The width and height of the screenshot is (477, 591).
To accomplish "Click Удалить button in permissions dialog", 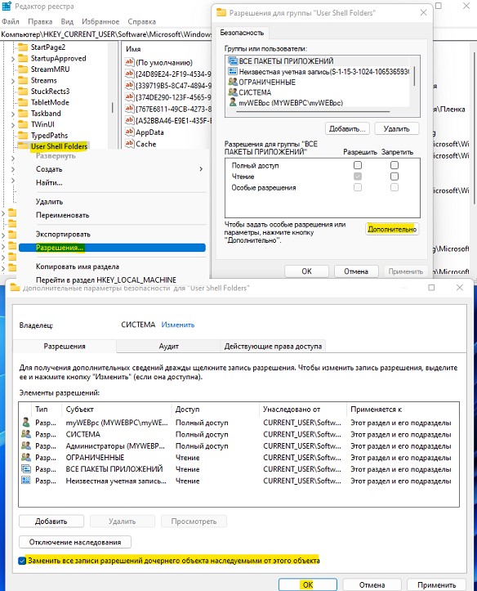I will 396,128.
